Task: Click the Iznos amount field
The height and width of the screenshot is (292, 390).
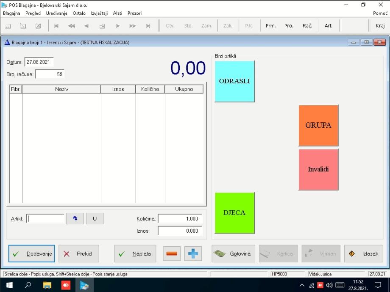Action: click(x=180, y=231)
